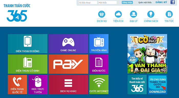Open the Cờ Tỷ Phú game banner
Viewport: 179px width, 98px height.
point(147,54)
